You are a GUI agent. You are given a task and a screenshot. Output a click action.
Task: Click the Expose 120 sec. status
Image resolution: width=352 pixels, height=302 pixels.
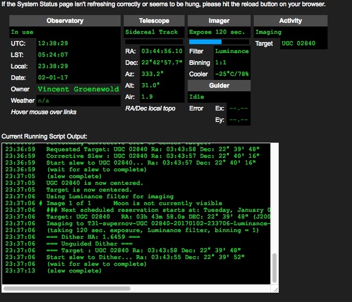pyautogui.click(x=217, y=32)
